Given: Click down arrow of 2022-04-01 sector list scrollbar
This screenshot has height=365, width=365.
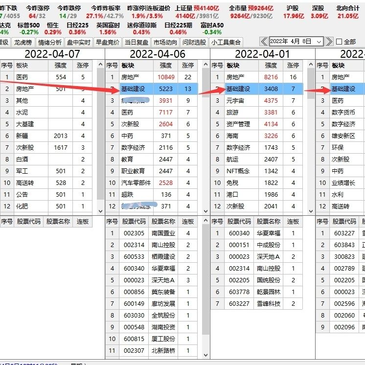Looking at the screenshot, I should pyautogui.click(x=311, y=211).
